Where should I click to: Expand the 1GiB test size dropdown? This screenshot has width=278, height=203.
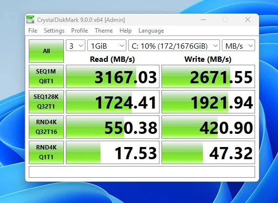point(107,46)
